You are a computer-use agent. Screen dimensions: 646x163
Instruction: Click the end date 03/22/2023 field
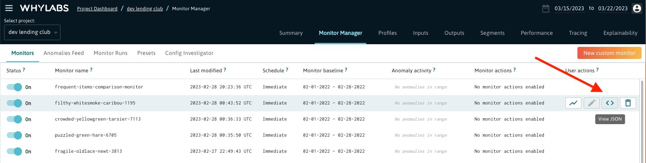[612, 8]
